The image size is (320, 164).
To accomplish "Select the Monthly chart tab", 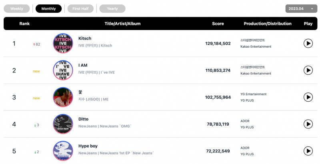I will pos(48,9).
